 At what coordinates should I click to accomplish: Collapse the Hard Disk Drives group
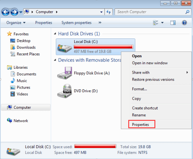[55, 34]
